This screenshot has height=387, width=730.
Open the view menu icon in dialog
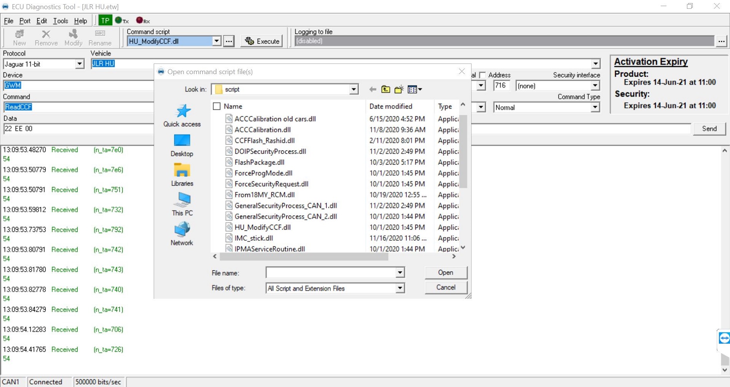coord(415,89)
